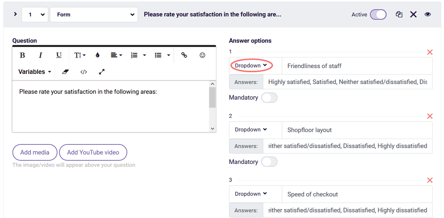The height and width of the screenshot is (218, 444).
Task: Insert an emoji into the question text
Action: 202,55
